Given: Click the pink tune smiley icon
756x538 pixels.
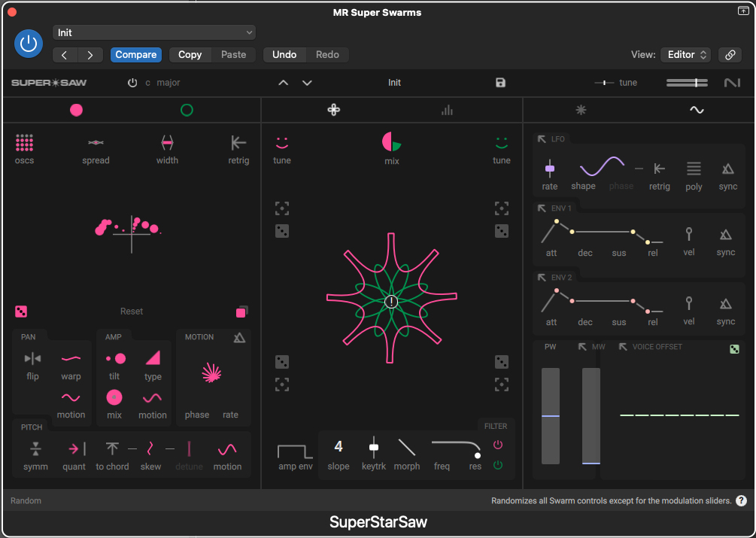Looking at the screenshot, I should 281,143.
